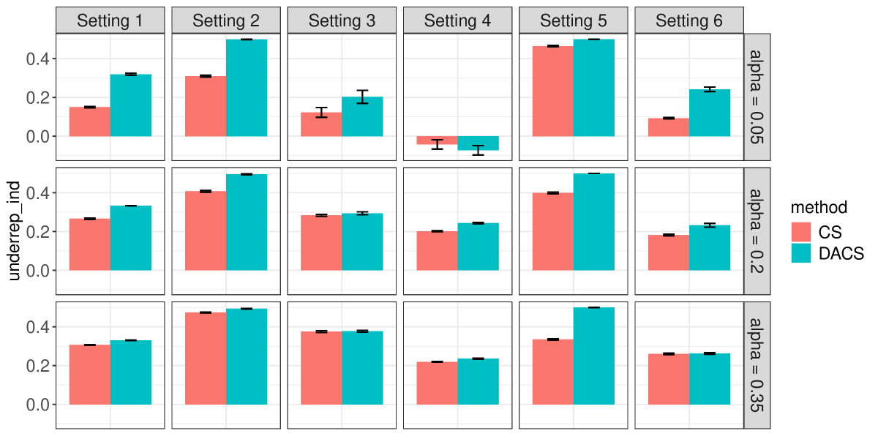Select the alpha = 0.2 row strip
Image resolution: width=878 pixels, height=439 pixels.
757,231
